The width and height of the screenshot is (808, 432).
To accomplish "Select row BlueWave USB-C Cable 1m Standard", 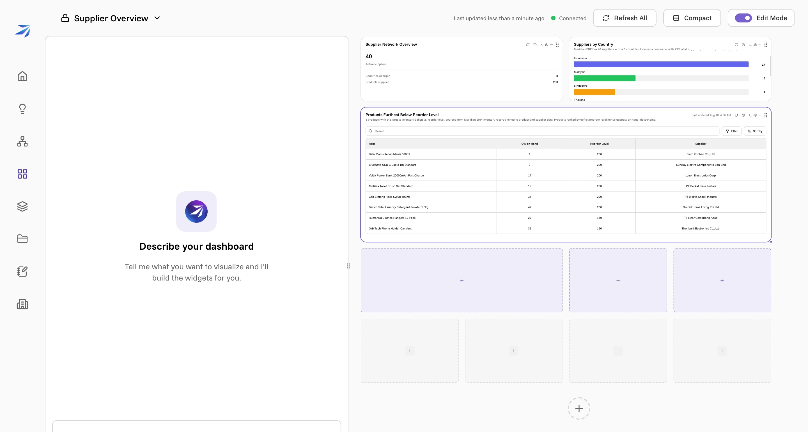I will [566, 165].
